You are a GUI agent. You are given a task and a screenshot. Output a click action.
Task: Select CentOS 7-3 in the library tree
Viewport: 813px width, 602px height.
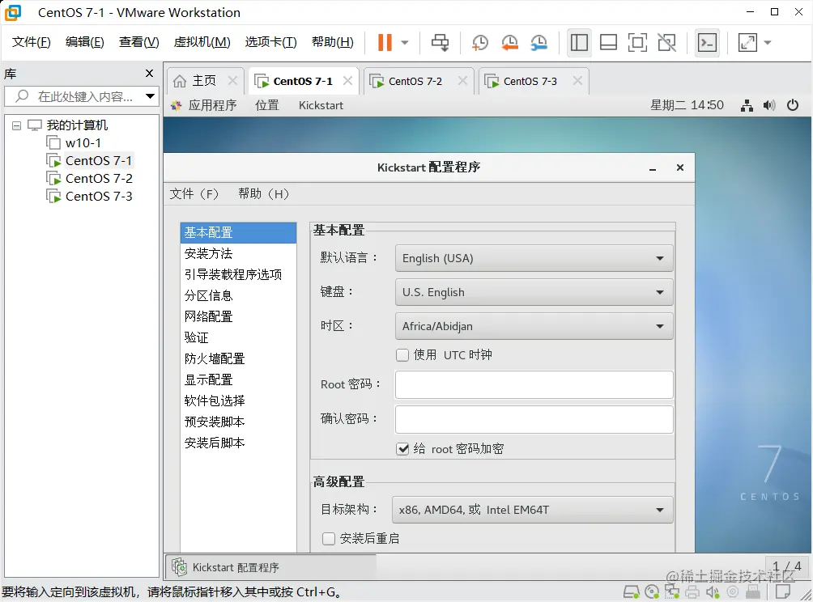99,197
